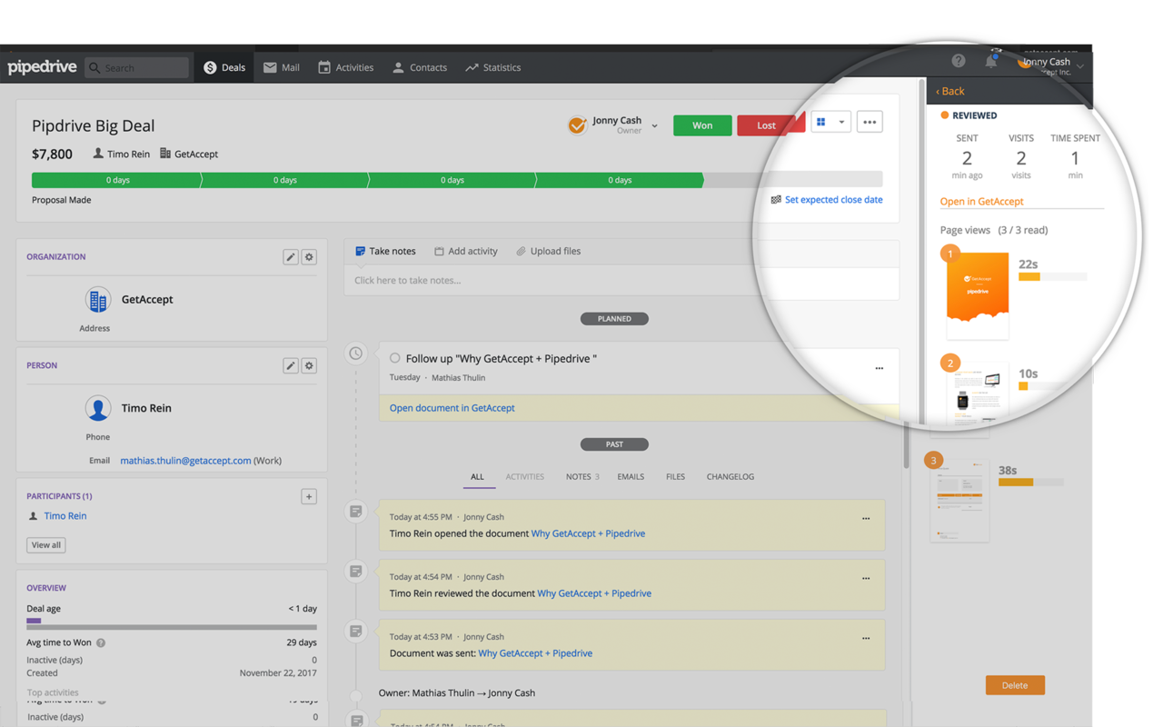Viewport: 1163px width, 727px height.
Task: Select the FILES history tab
Action: click(x=675, y=477)
